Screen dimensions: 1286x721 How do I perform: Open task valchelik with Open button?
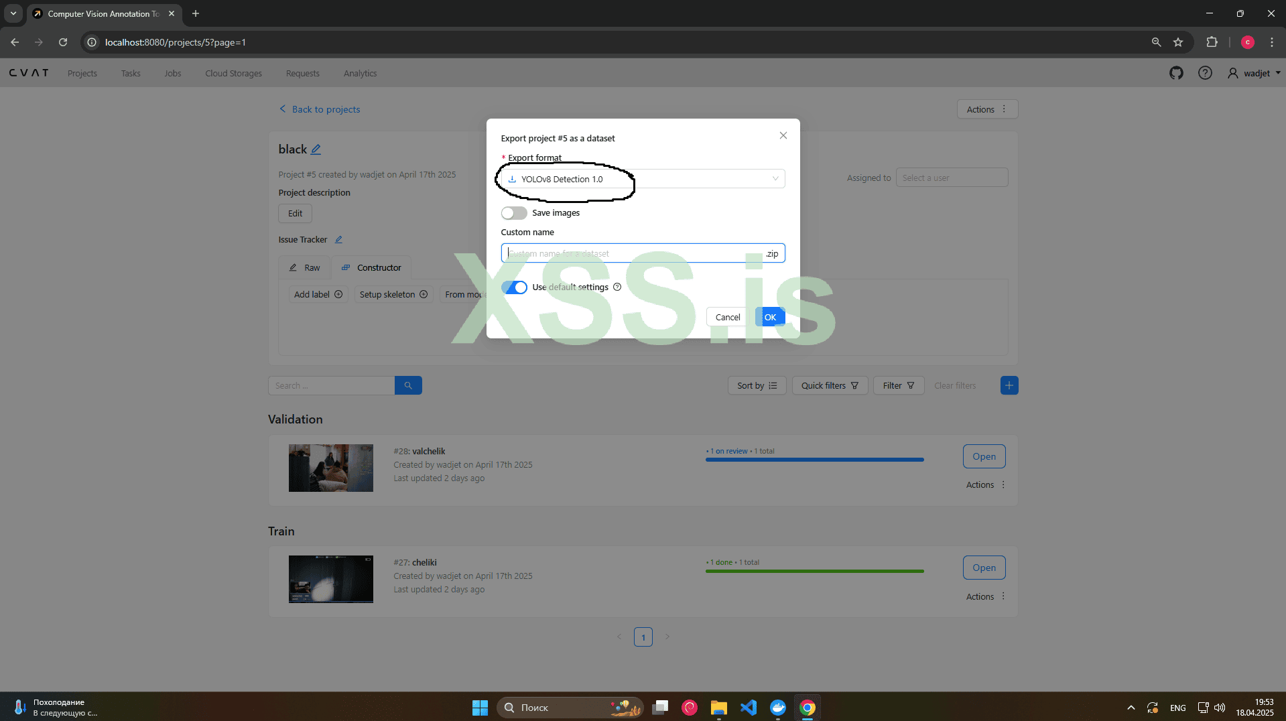[984, 456]
